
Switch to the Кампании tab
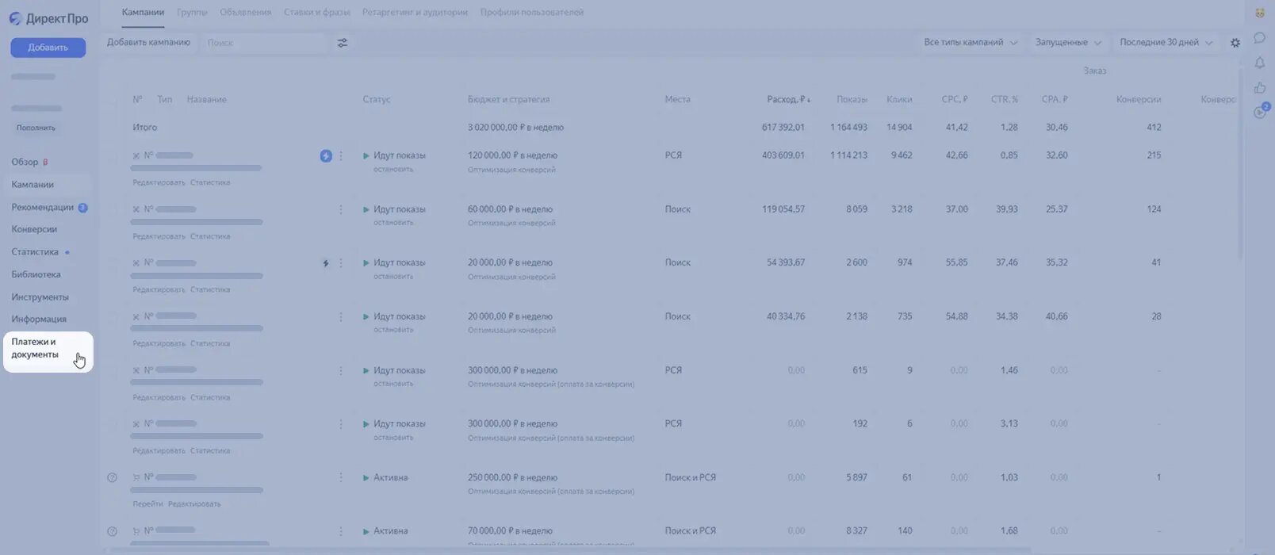pos(143,13)
